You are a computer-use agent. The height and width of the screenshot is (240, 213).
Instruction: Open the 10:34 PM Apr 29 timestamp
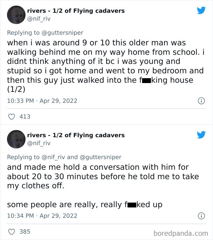point(42,216)
